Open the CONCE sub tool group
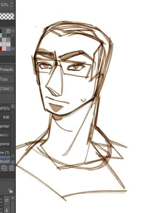 click(x=7, y=89)
